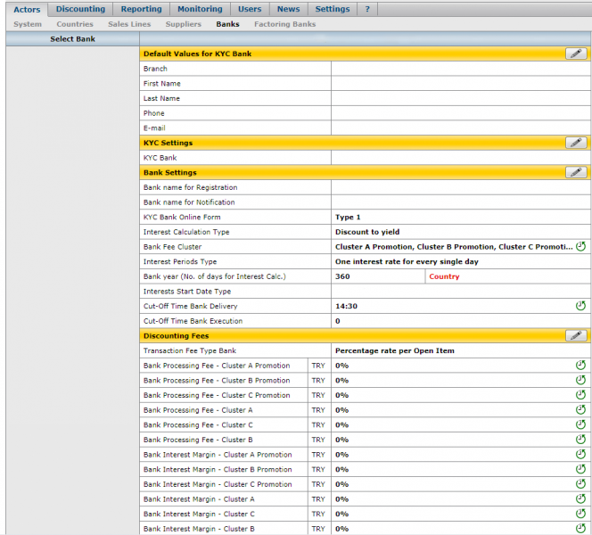Switch to the Actors tab
The image size is (592, 535).
(27, 10)
